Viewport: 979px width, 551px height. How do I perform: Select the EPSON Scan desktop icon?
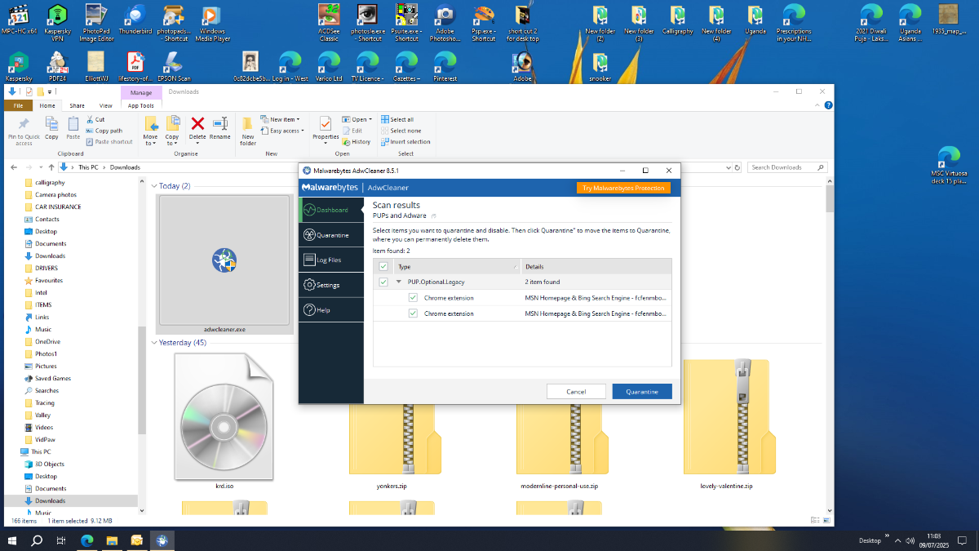click(173, 67)
